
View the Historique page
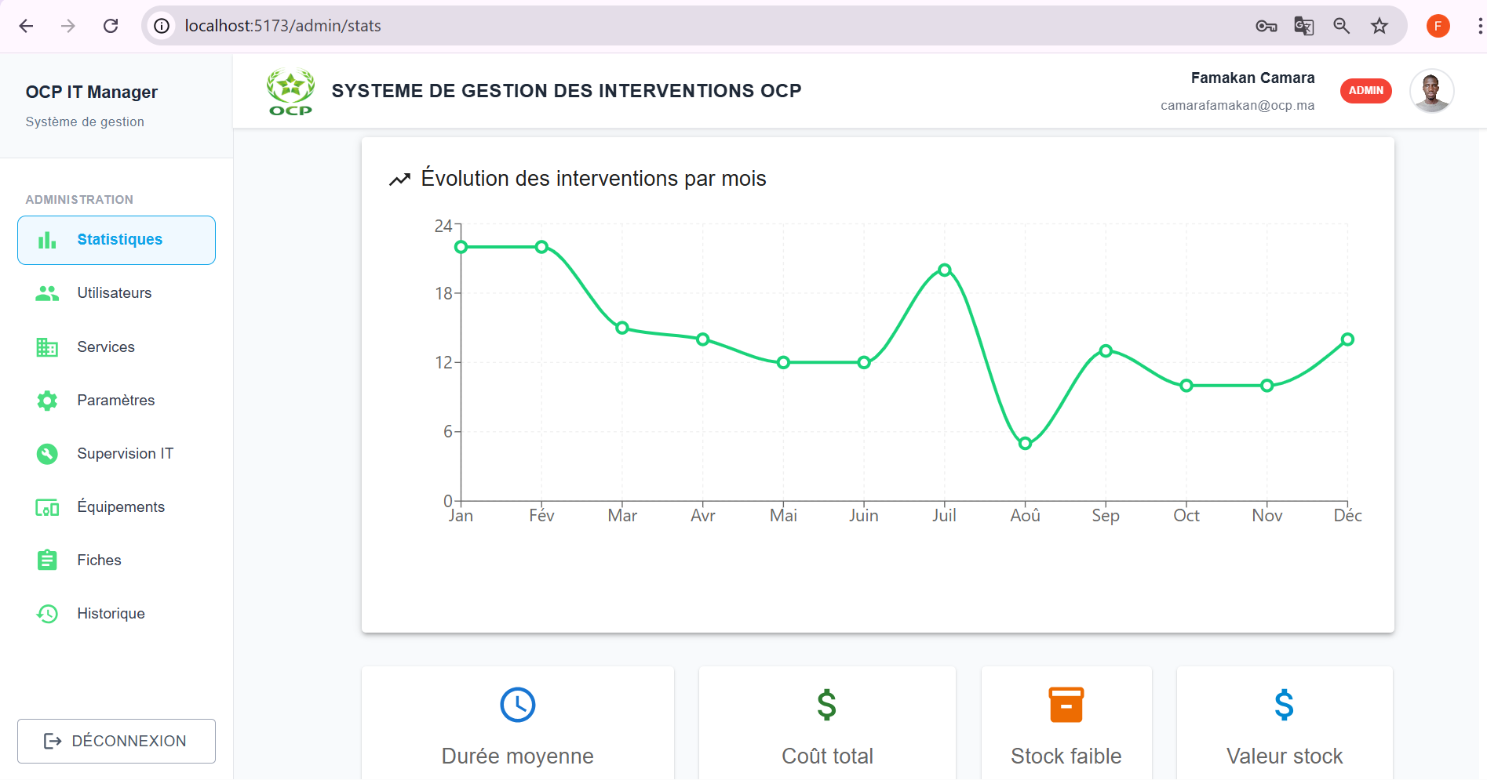(x=111, y=614)
